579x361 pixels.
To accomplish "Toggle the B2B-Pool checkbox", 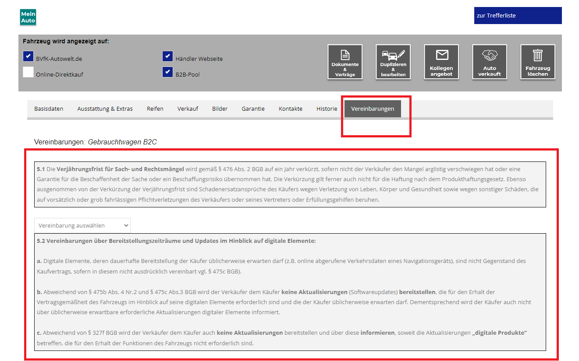I will pyautogui.click(x=167, y=72).
